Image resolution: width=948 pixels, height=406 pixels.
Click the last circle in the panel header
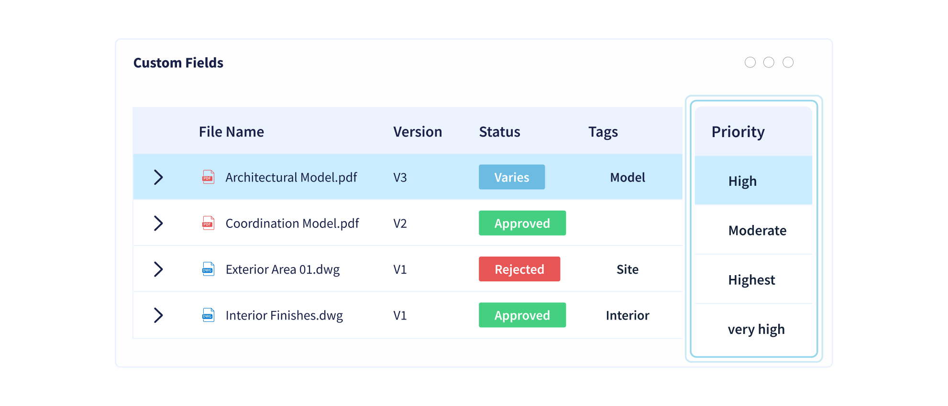[x=788, y=62]
